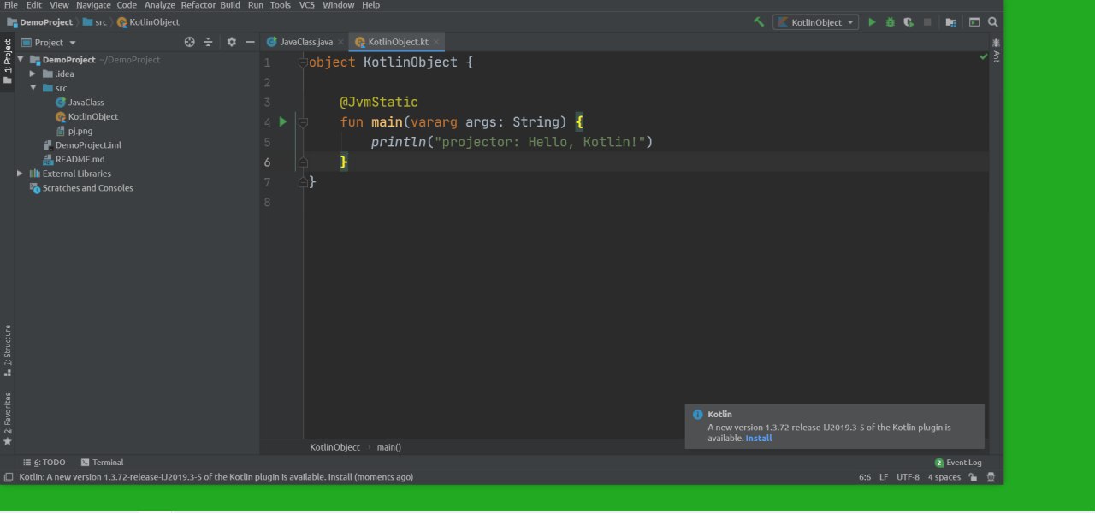This screenshot has width=1095, height=513.
Task: Open the Build menu
Action: click(x=230, y=5)
